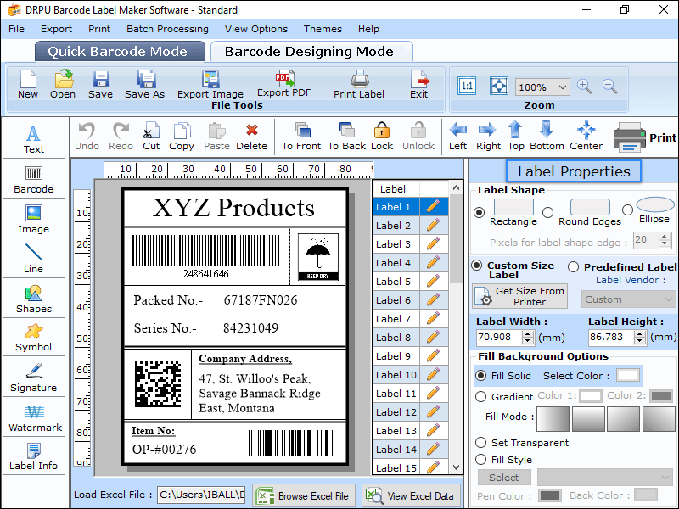The image size is (679, 509).
Task: Open the View Options menu
Action: tap(256, 29)
